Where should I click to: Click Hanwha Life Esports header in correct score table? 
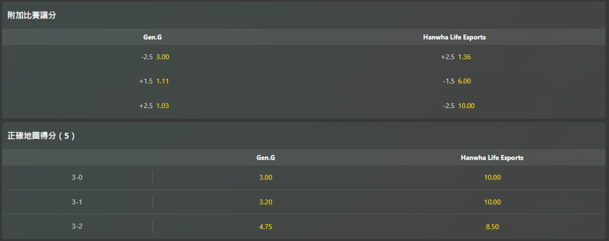point(492,158)
